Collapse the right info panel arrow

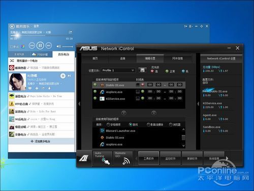(198, 104)
